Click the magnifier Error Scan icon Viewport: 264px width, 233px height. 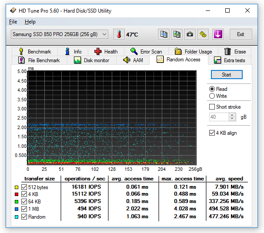(134, 51)
